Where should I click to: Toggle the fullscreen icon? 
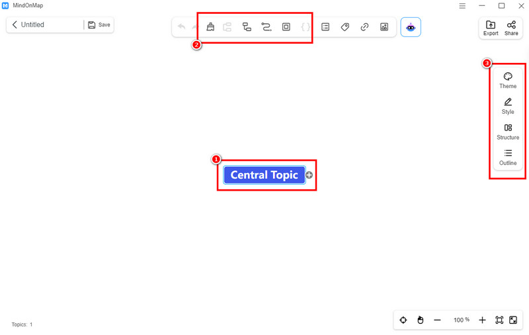[513, 320]
